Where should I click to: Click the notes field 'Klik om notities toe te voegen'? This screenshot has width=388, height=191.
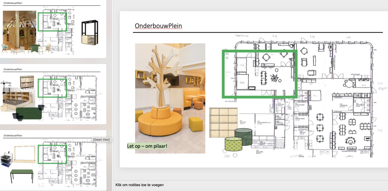click(x=140, y=185)
